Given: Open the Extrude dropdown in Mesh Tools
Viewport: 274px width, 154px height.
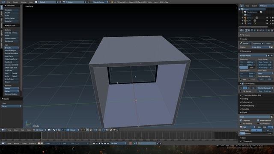Looking at the screenshot, I should pos(12,47).
